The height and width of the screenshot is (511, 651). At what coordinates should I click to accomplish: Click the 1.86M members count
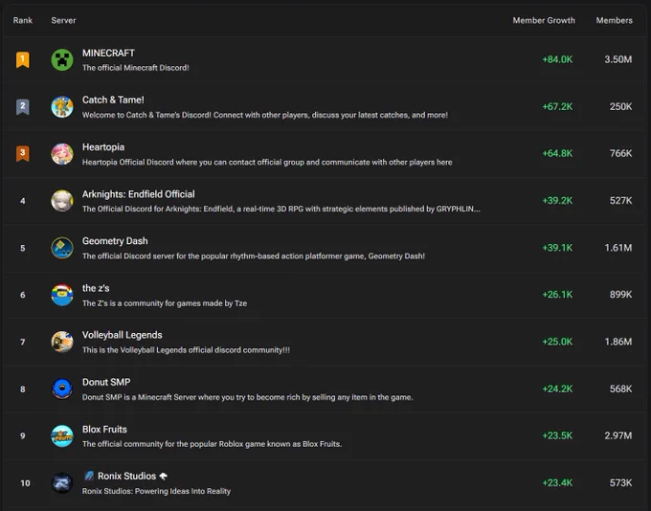pyautogui.click(x=618, y=342)
